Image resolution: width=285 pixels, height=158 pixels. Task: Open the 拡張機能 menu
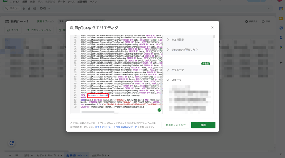pyautogui.click(x=82, y=2)
